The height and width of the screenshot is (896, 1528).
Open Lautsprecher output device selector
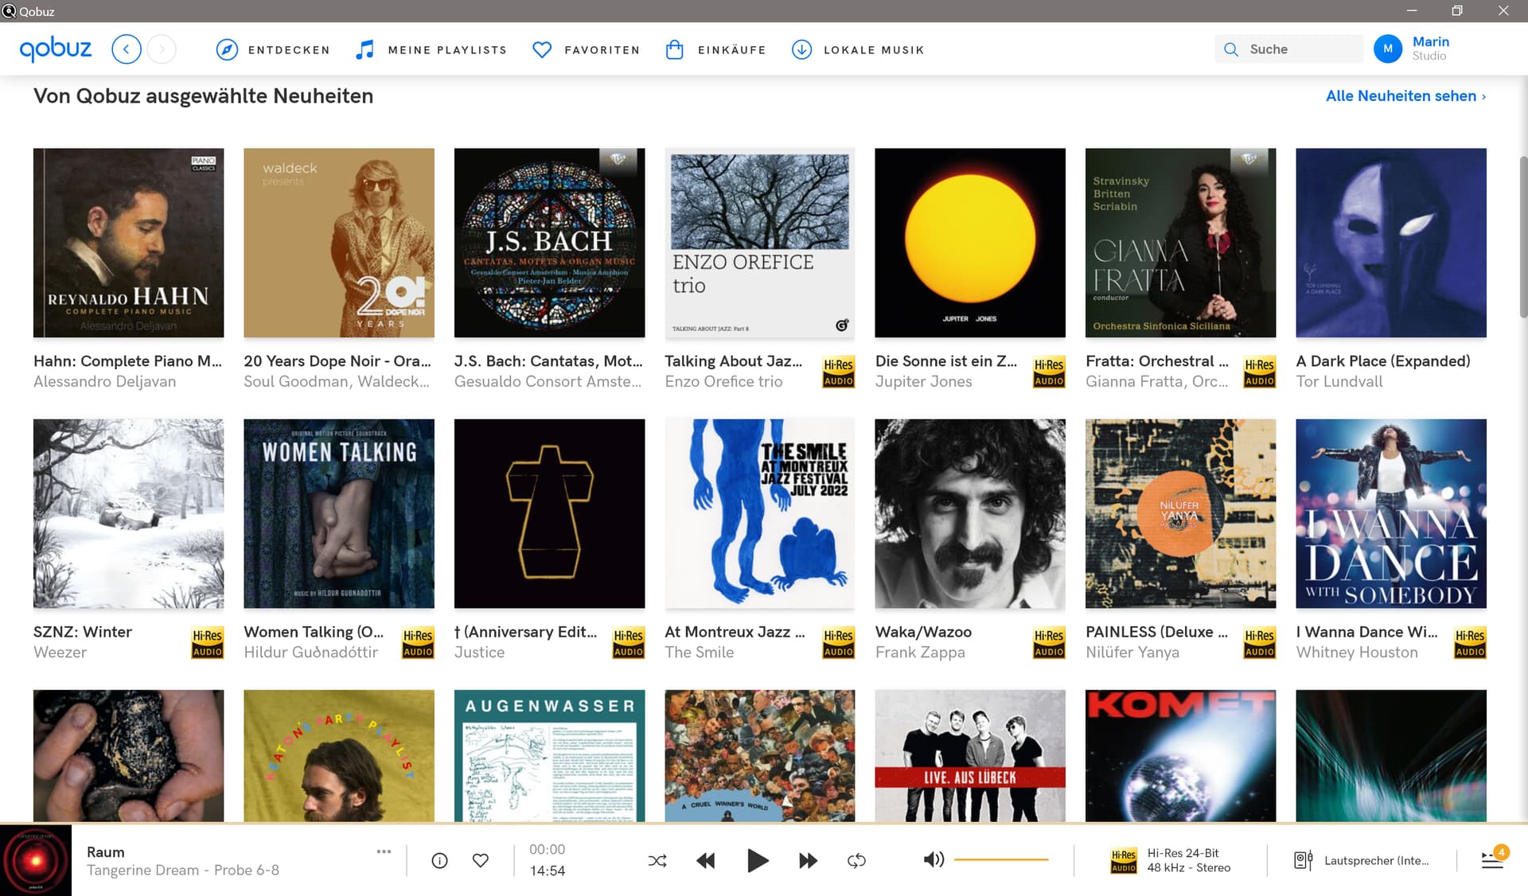click(1362, 860)
